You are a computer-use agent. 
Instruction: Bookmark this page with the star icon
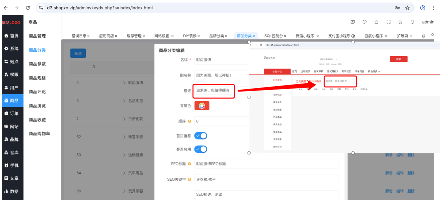point(407,8)
